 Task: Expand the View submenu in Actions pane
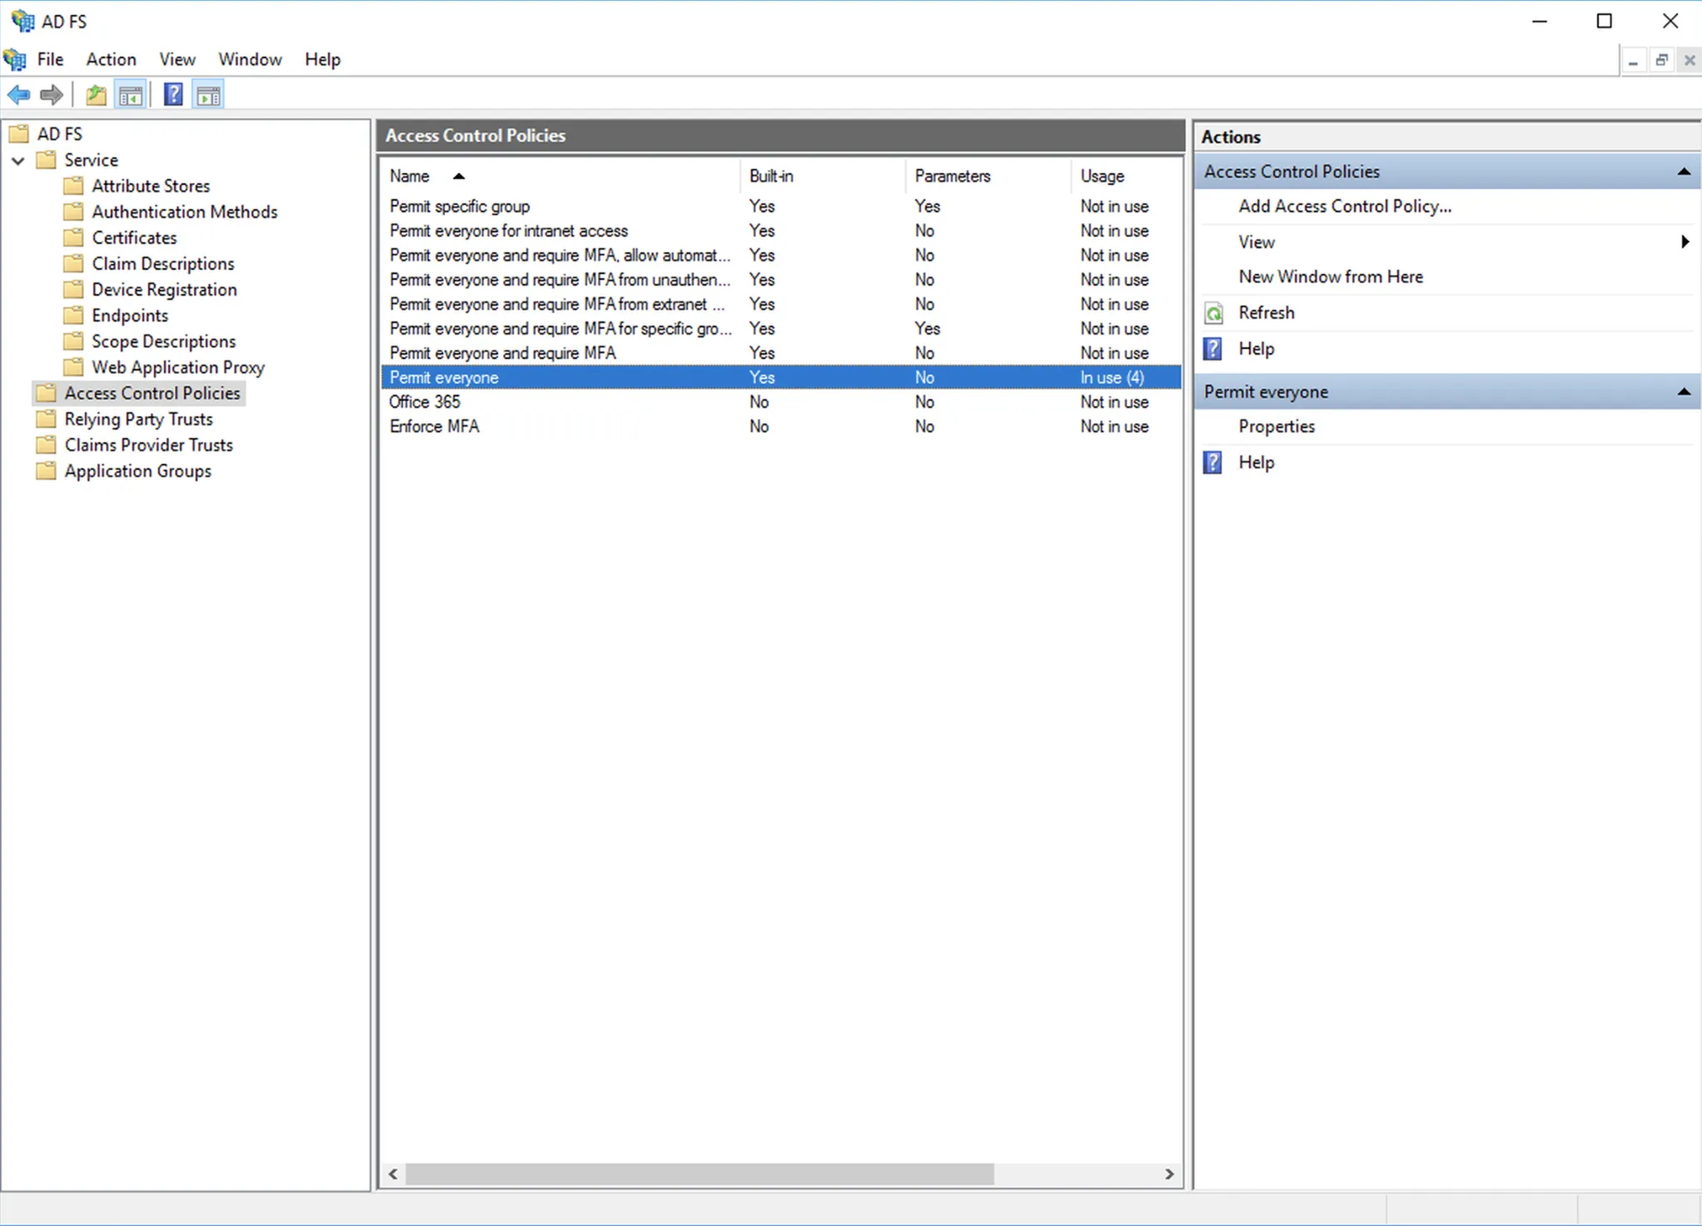tap(1685, 242)
